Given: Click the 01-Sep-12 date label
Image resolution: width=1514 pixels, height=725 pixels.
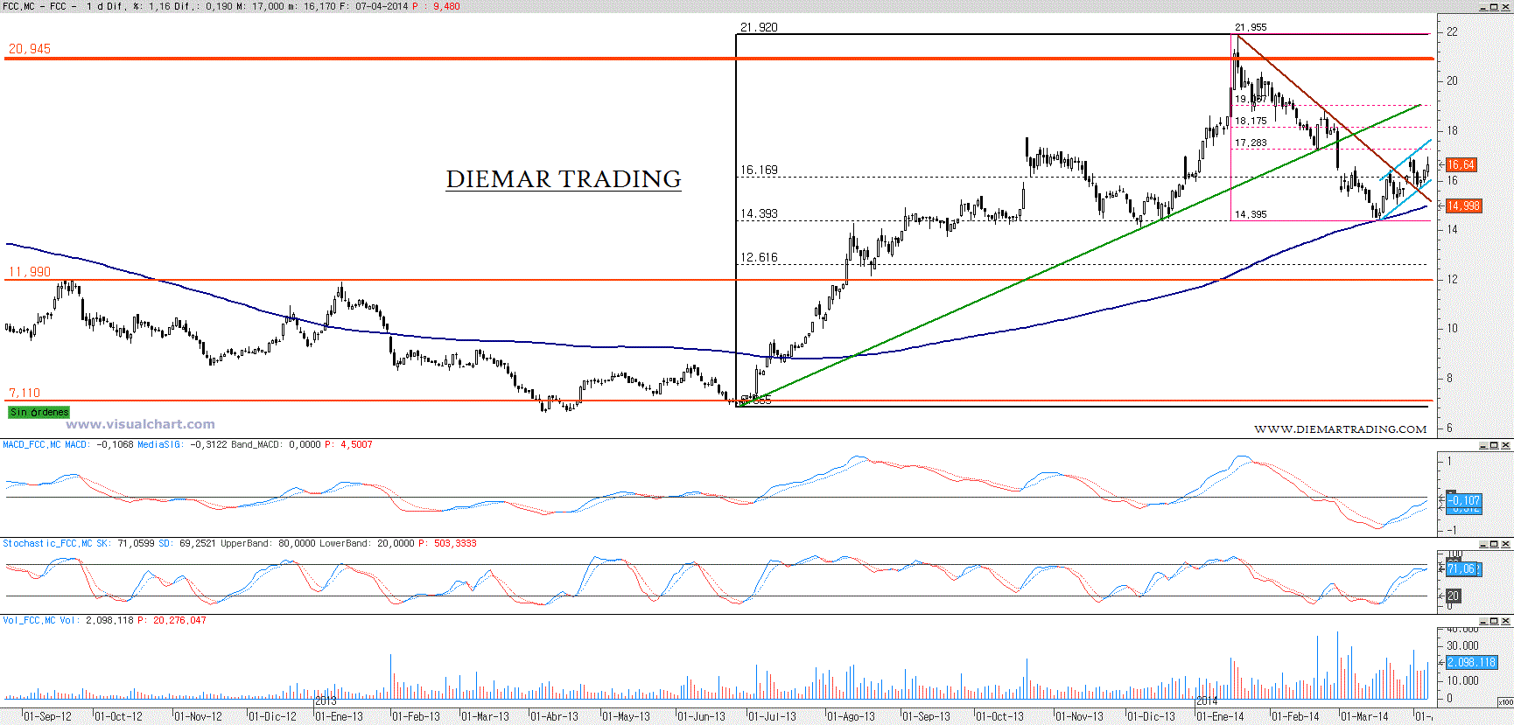Looking at the screenshot, I should 47,716.
